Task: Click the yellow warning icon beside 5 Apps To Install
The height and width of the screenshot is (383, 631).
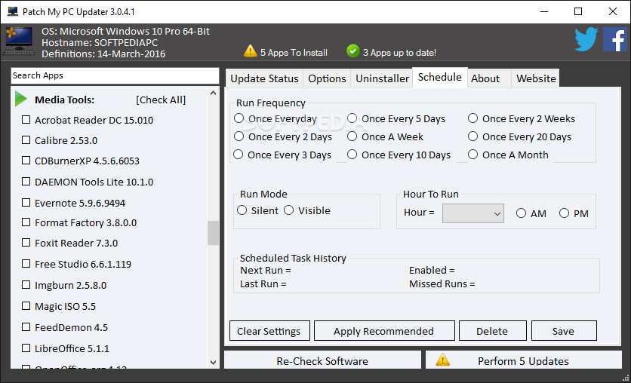Action: [x=251, y=51]
